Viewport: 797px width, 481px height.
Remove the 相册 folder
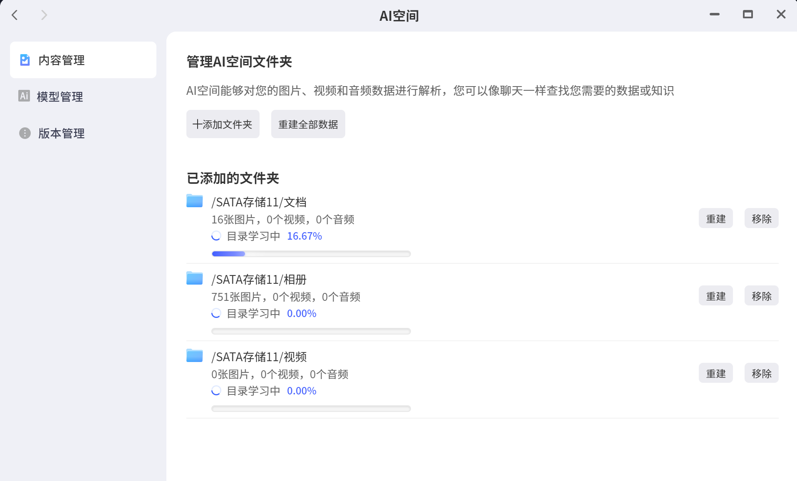point(761,296)
